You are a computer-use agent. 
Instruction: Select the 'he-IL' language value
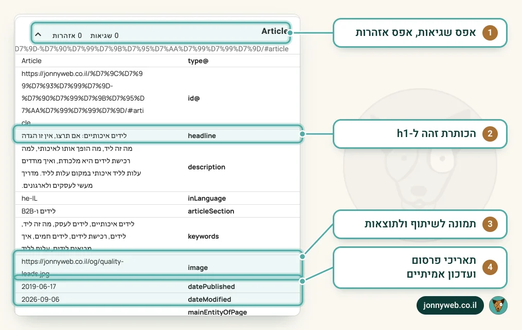(29, 199)
